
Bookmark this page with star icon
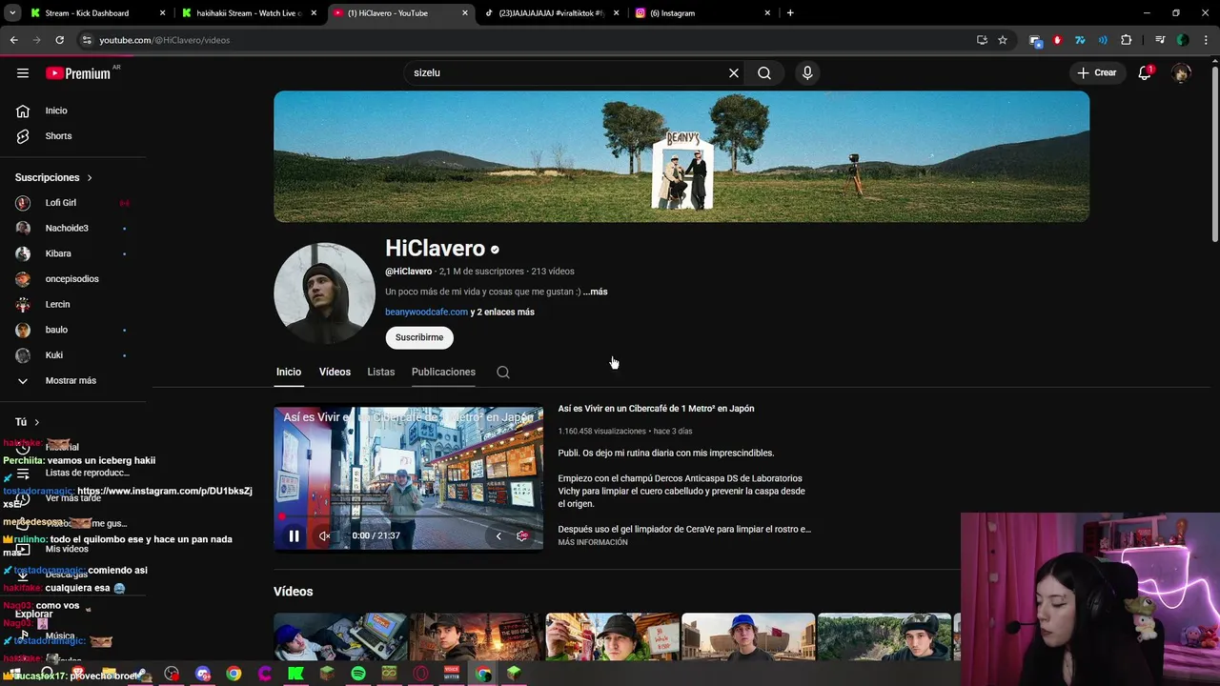click(1003, 40)
